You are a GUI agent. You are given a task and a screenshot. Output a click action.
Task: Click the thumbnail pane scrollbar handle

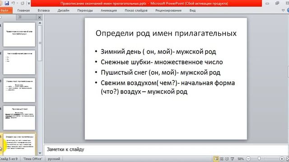click(x=40, y=43)
